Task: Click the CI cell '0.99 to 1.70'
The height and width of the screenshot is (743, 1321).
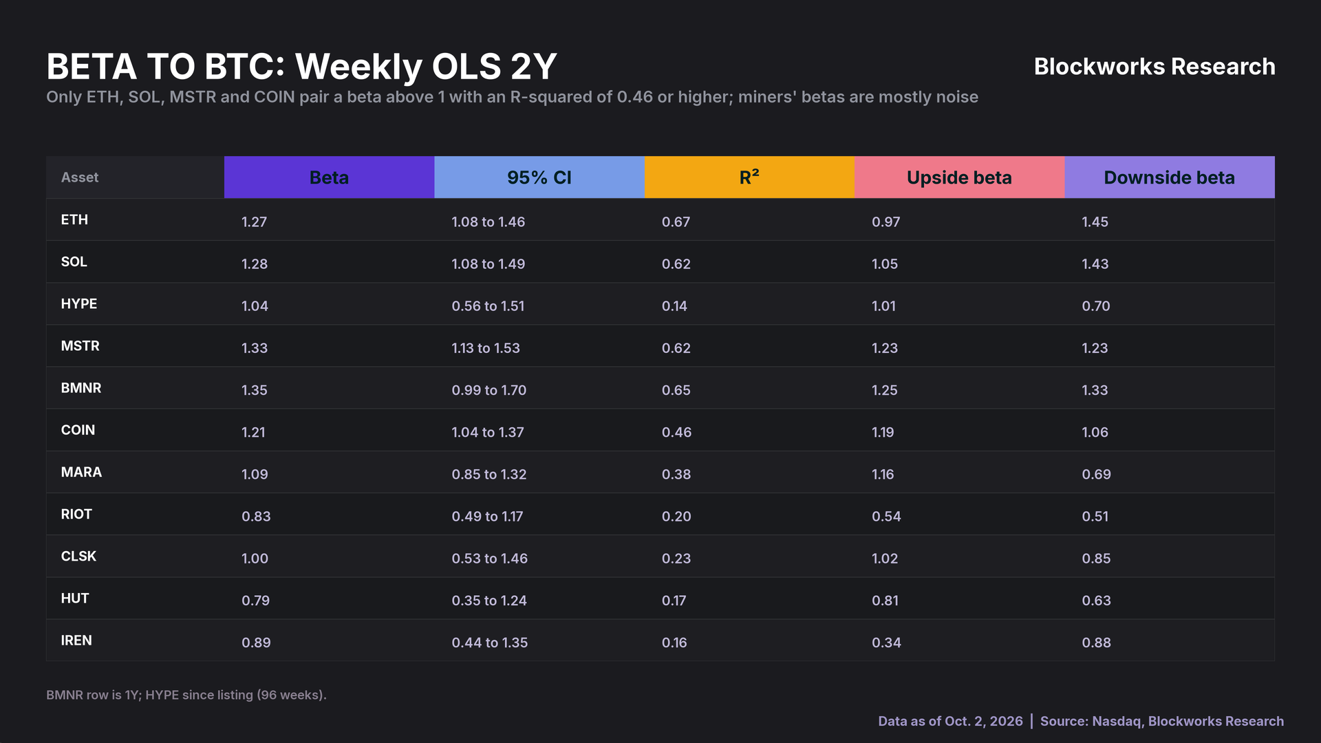Action: 488,389
